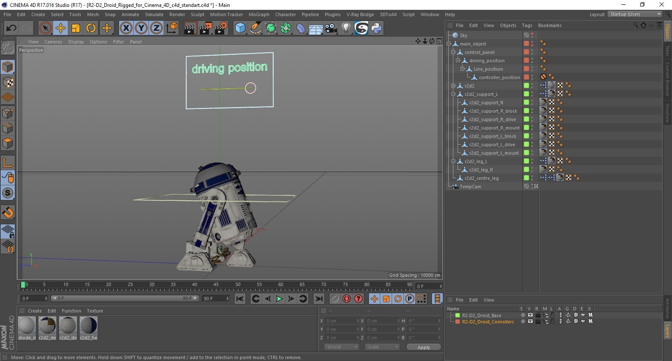Select the r2d2_he material thumbnail
The width and height of the screenshot is (672, 361).
point(89,328)
